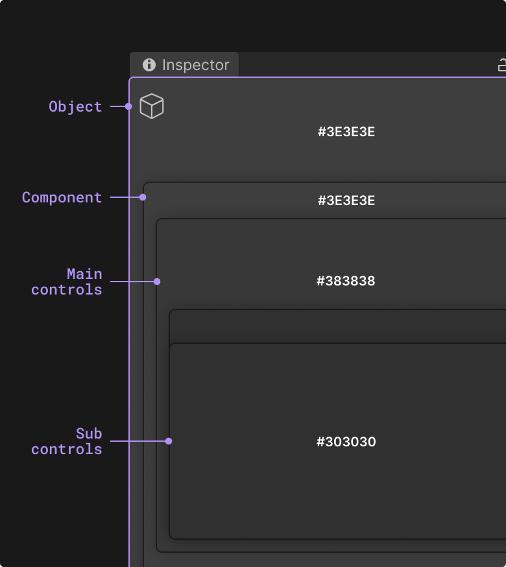Expand the Main controls section
The height and width of the screenshot is (567, 506).
pos(346,281)
